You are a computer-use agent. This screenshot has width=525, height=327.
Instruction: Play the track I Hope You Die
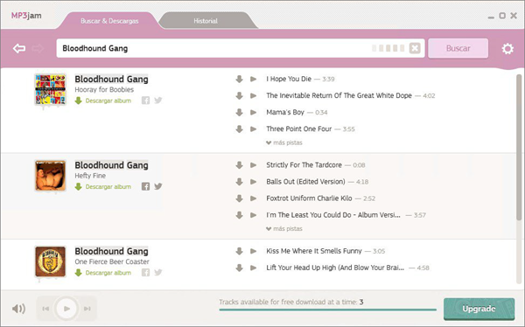pos(254,79)
